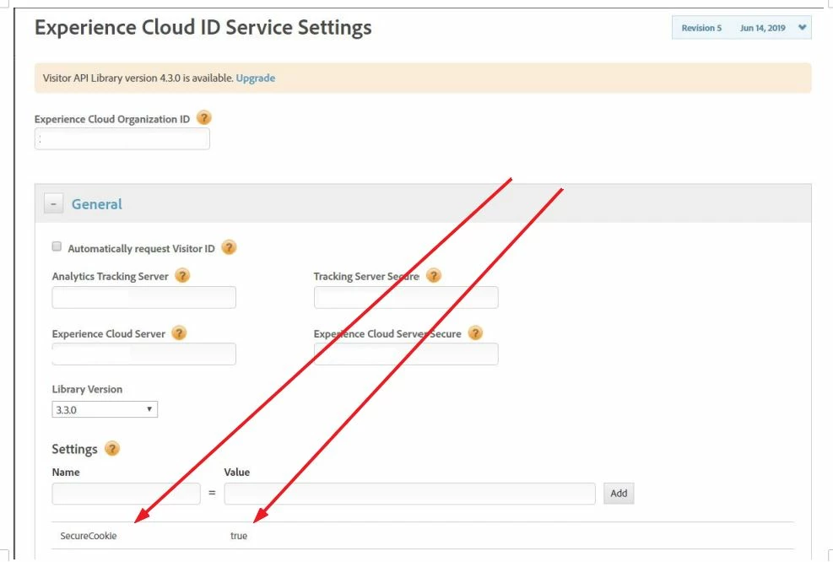Focus the settings Value input field
The width and height of the screenshot is (833, 562).
[409, 494]
